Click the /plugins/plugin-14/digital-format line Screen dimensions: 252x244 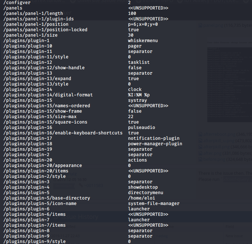point(48,95)
